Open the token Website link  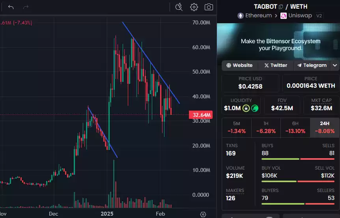[239, 65]
